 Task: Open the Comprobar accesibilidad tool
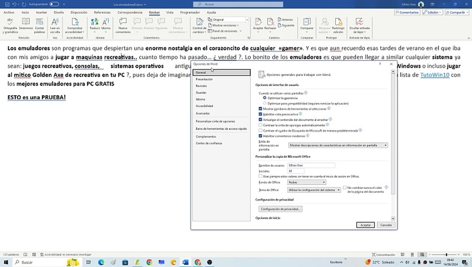(75, 25)
